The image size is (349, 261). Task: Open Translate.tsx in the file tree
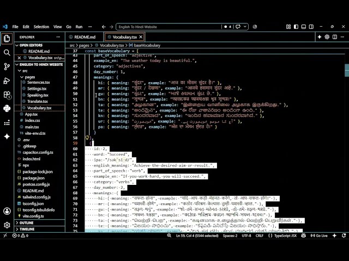(x=38, y=102)
